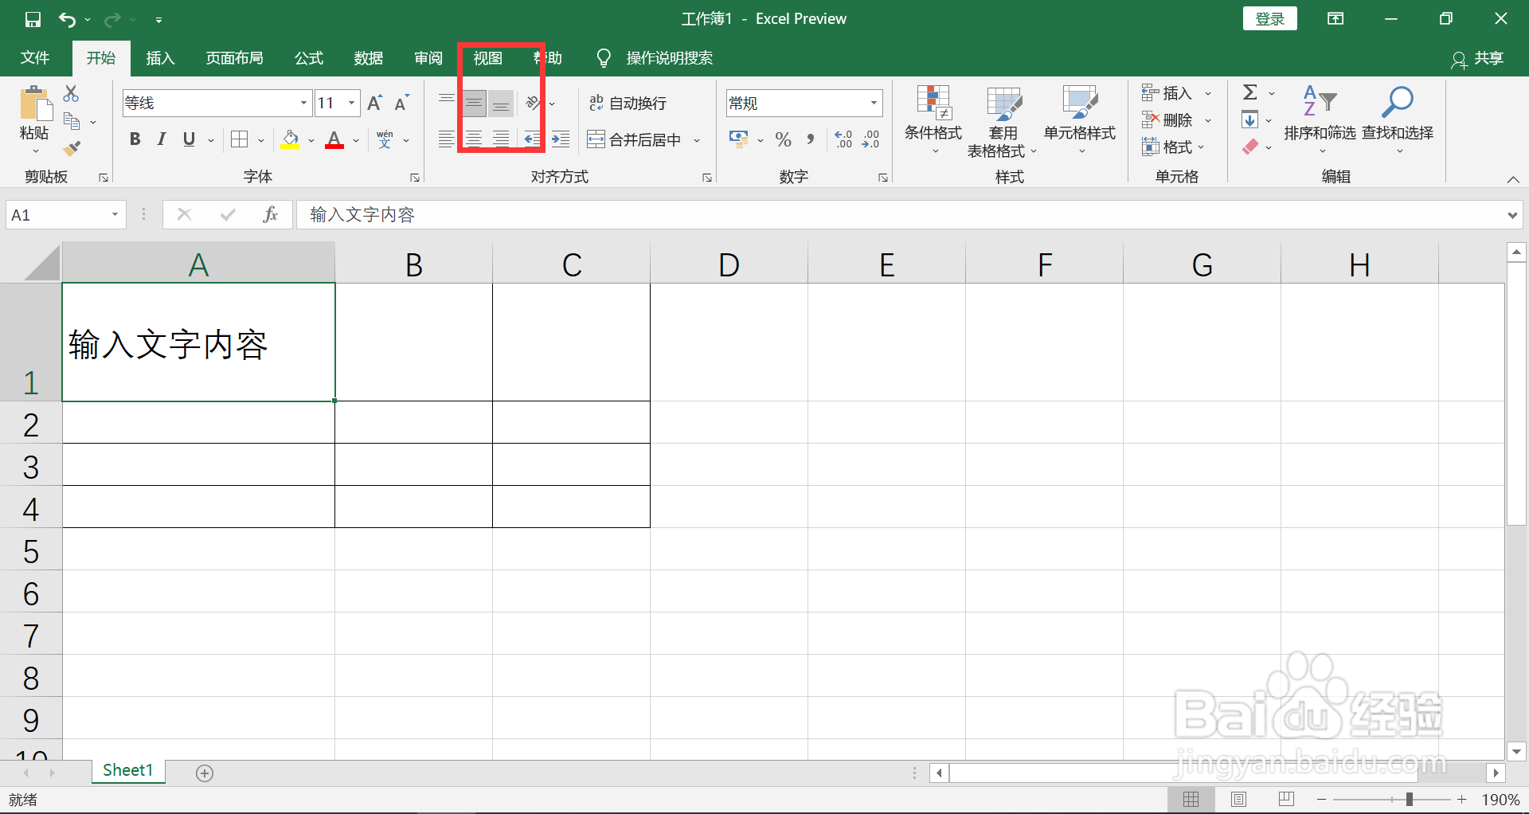Undo the last action
The image size is (1529, 814).
pos(68,19)
